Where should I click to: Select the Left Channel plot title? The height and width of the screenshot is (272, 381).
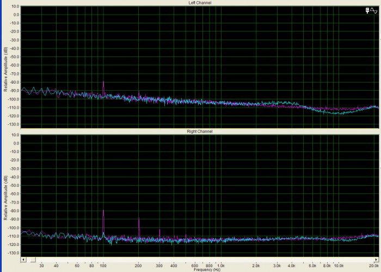point(200,3)
